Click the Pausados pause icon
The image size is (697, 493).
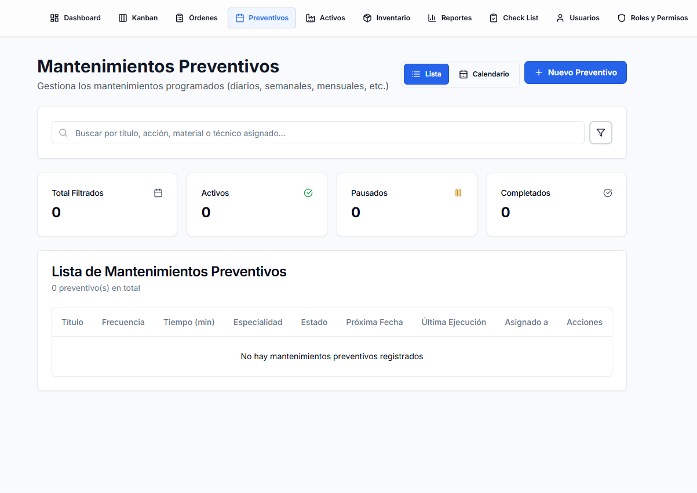458,192
